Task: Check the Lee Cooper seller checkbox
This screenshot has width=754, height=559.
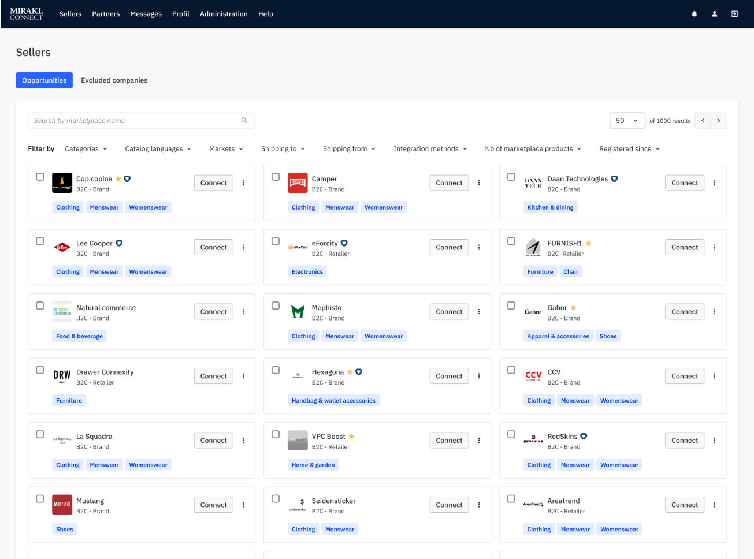Action: tap(40, 241)
